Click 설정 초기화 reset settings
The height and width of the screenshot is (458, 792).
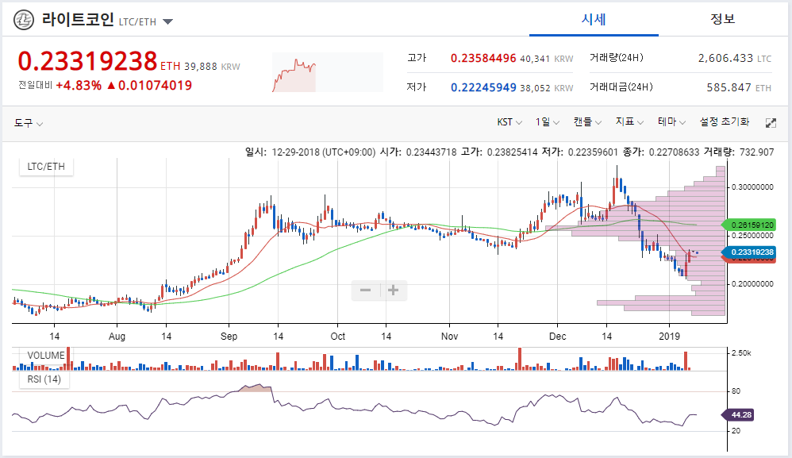click(725, 122)
